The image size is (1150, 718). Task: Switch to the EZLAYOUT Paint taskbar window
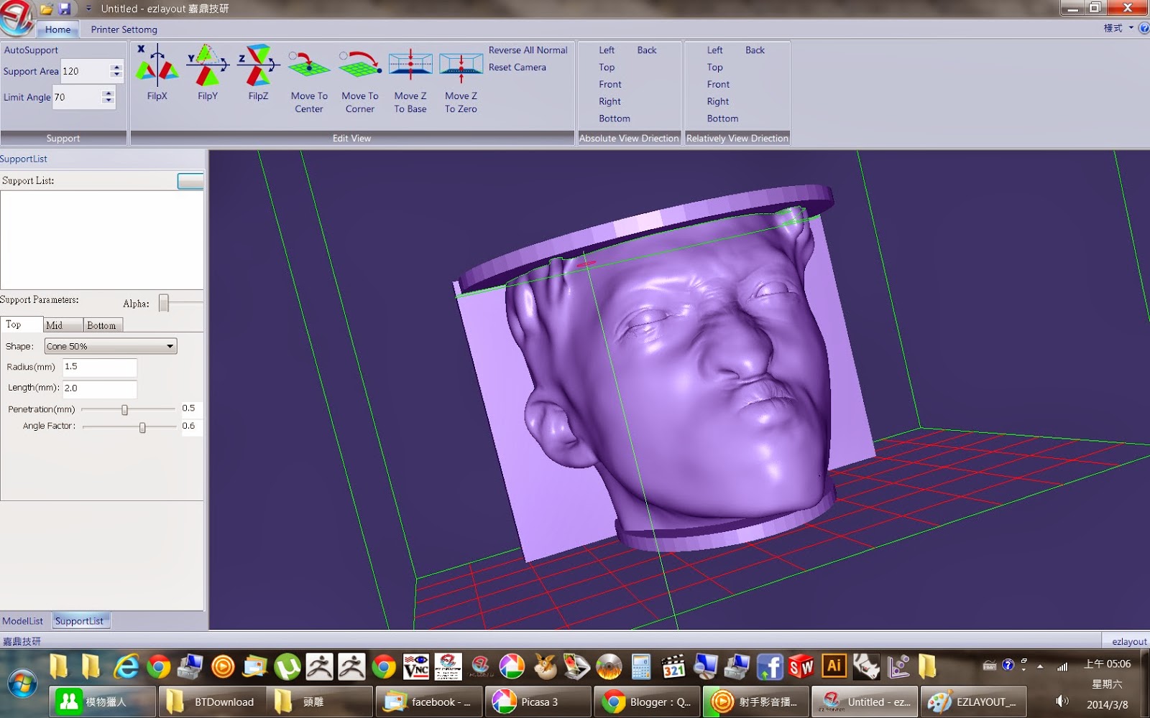coord(973,701)
